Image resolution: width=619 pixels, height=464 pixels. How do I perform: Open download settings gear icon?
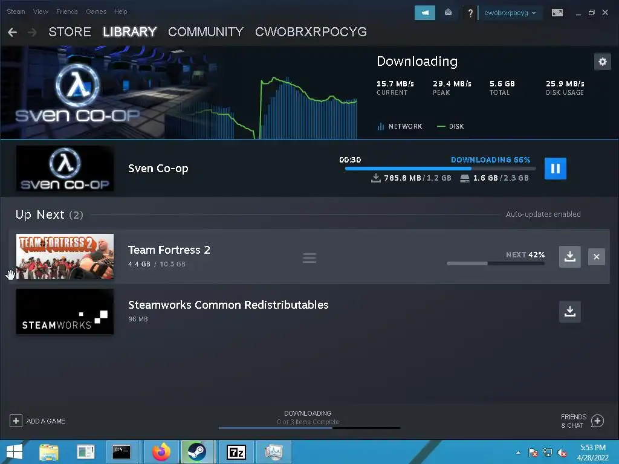coord(603,62)
